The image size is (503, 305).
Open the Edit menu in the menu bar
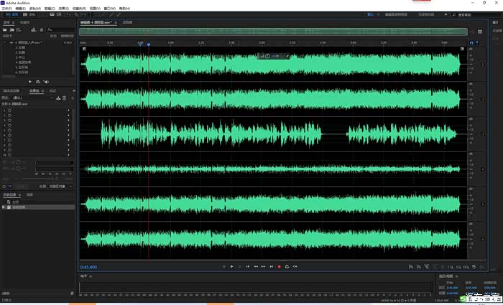(21, 9)
